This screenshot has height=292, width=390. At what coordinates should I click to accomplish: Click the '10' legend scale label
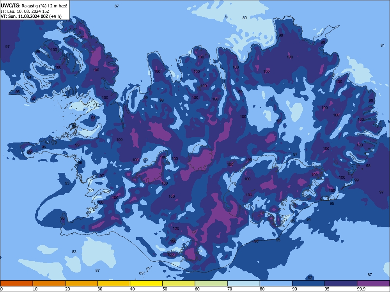[35, 289]
